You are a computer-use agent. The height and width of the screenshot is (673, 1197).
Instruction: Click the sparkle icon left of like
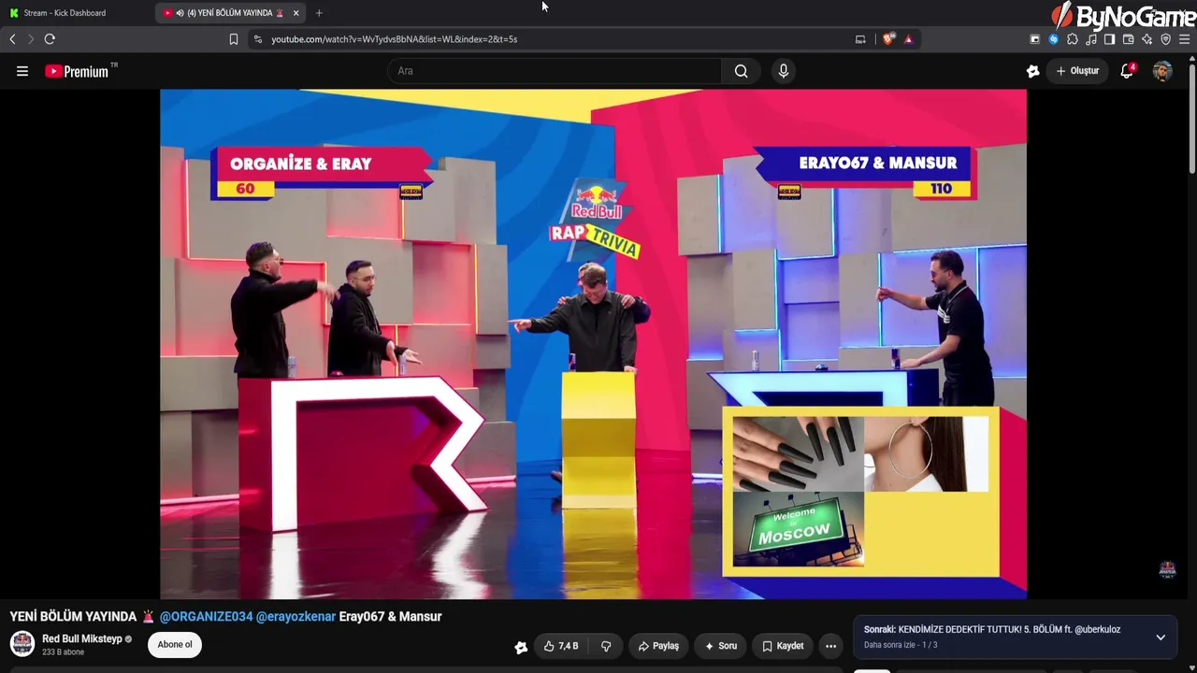point(521,647)
